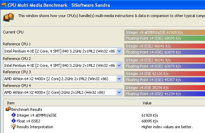Click the green Floating-Point x4 iSSE2 68095 bar
Screen dimensions: 205x133
(165, 38)
